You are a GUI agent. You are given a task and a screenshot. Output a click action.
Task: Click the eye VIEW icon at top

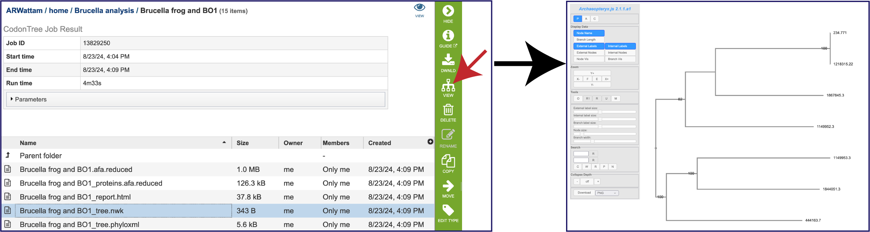point(419,8)
